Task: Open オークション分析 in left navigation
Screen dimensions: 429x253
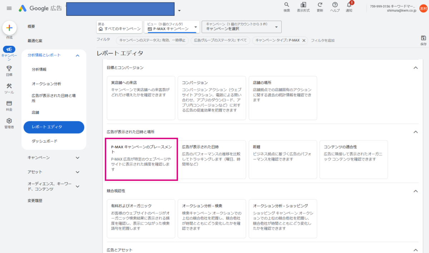Action: 46,84
